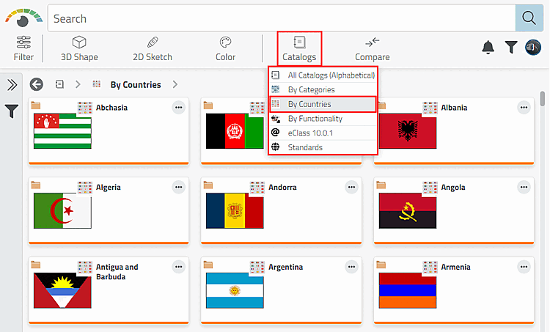Click the magnifier search button
Viewport: 550px width, 332px height.
coord(529,18)
